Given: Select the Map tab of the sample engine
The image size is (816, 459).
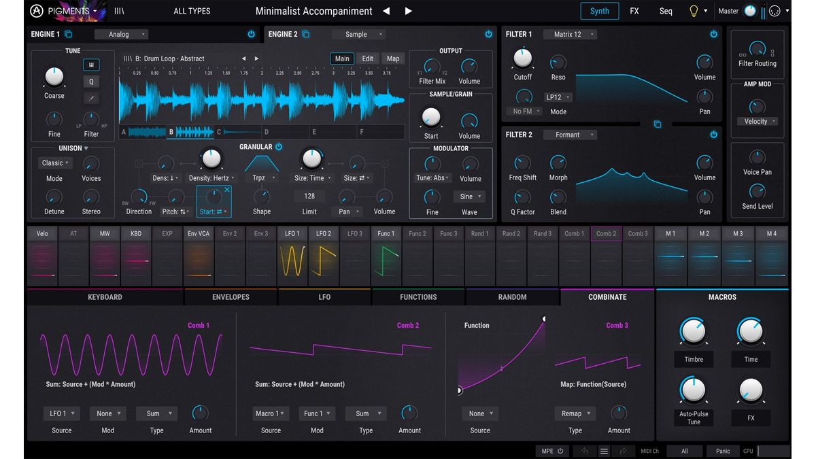Looking at the screenshot, I should 393,58.
